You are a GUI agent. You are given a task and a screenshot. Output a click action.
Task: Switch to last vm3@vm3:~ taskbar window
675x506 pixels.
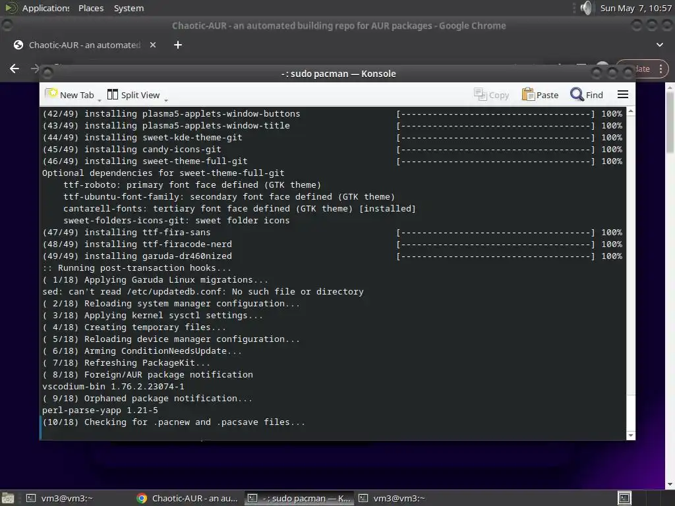pos(392,498)
